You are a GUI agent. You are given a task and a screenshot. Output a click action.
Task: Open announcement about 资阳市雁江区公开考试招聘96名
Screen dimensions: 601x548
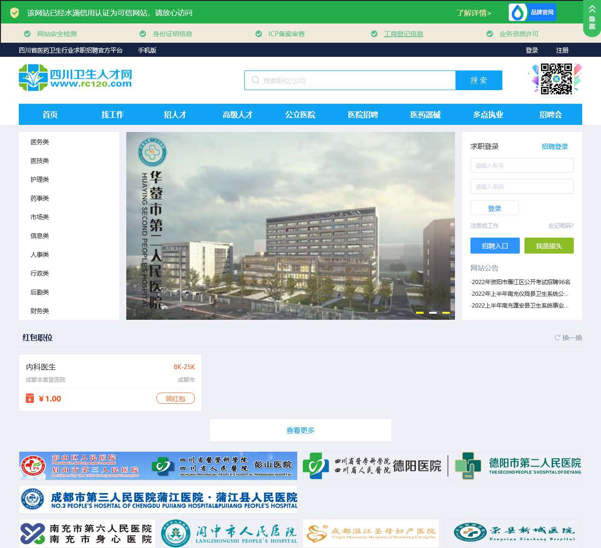click(x=521, y=282)
